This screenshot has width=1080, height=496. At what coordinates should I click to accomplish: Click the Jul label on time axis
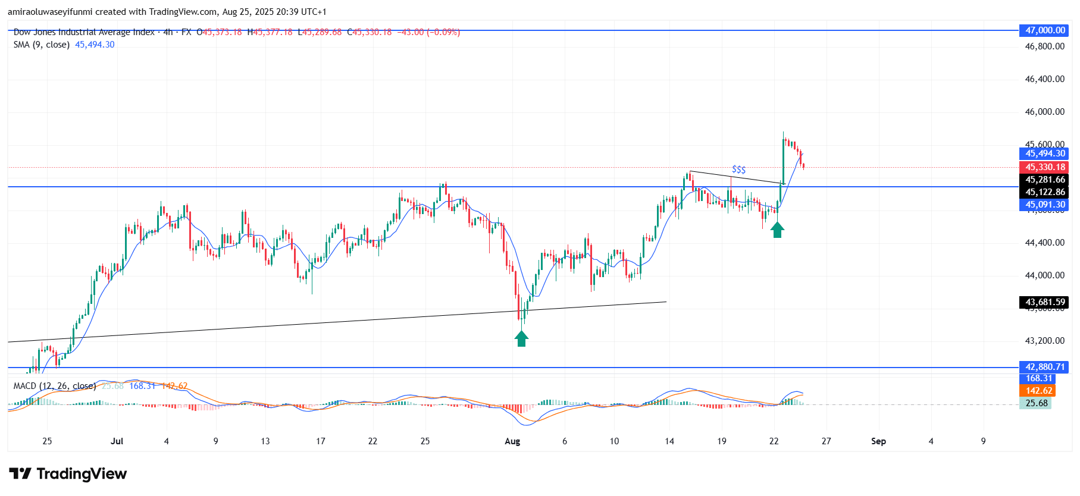coord(117,441)
